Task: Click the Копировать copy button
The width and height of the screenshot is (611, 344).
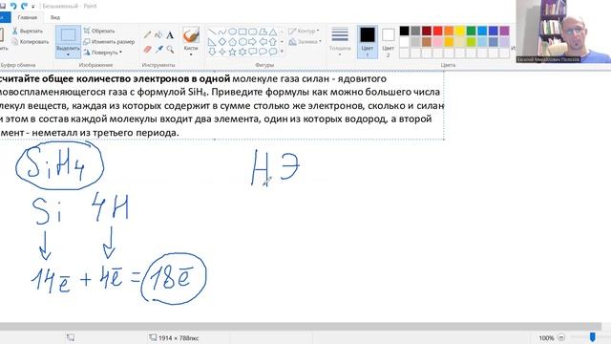Action: click(x=30, y=41)
